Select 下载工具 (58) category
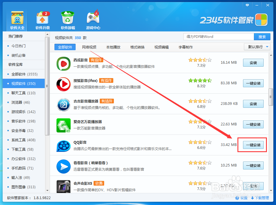The width and height of the screenshot is (276, 205). pyautogui.click(x=24, y=149)
